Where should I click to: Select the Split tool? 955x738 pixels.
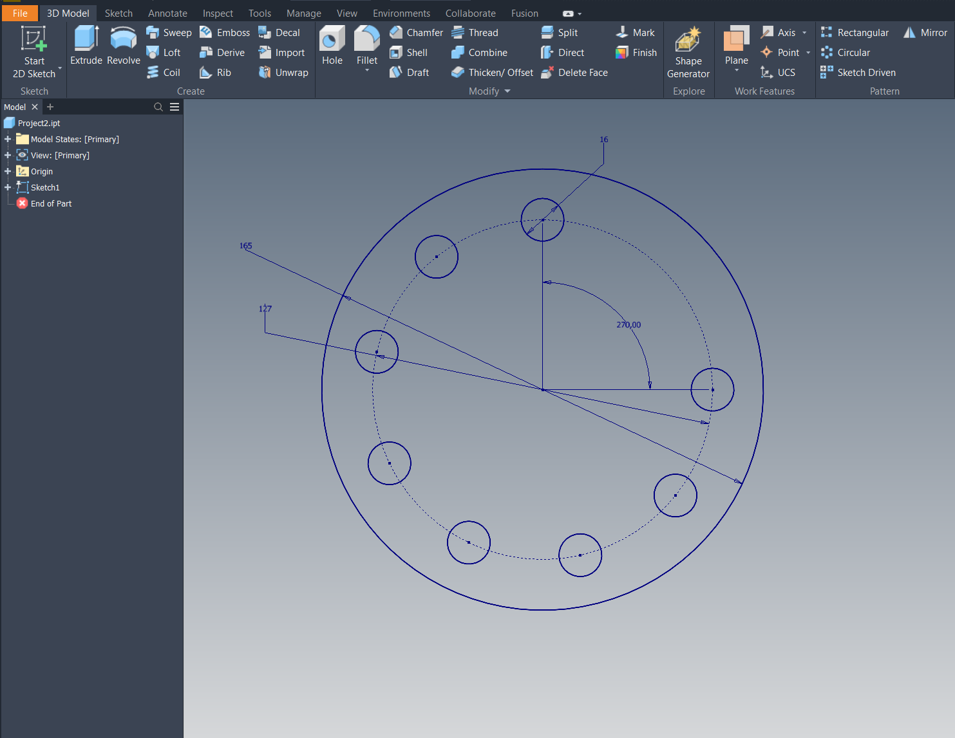[559, 33]
